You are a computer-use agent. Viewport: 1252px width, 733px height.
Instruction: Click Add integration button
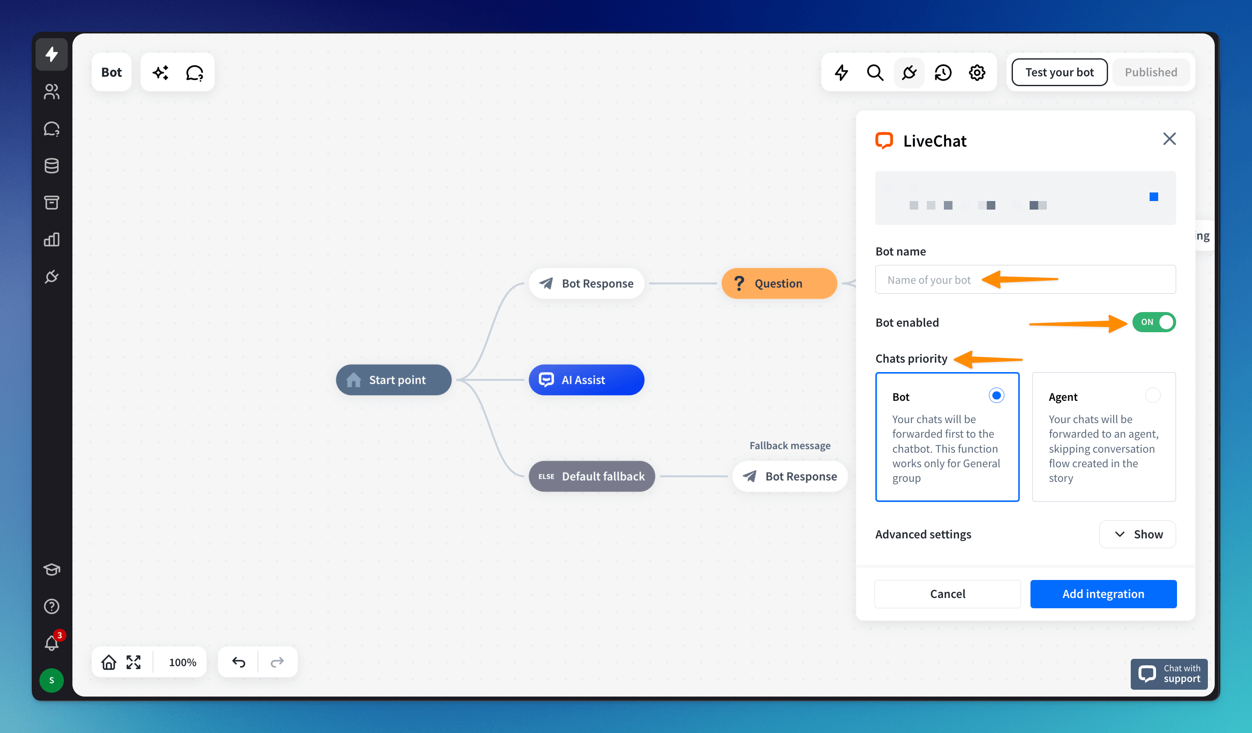(1103, 594)
